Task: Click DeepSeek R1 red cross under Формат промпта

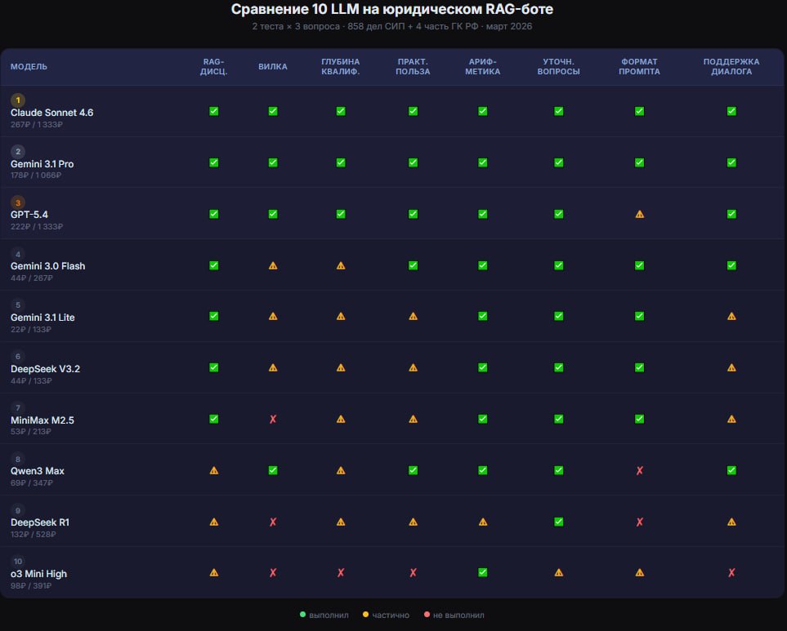Action: [639, 522]
